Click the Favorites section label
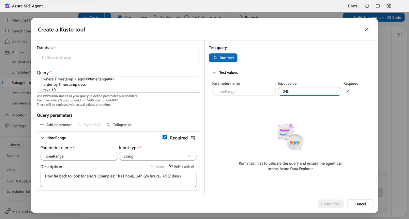Viewport: 409px width, 219px height. [13, 156]
